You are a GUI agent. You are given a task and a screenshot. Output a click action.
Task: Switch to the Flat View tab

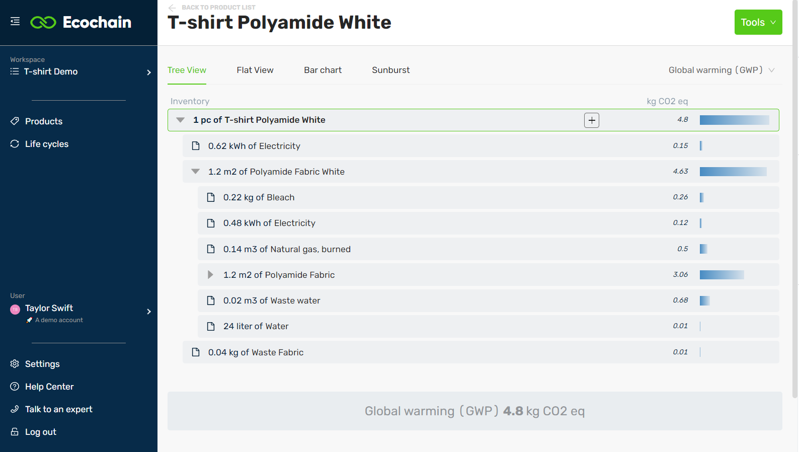(x=255, y=70)
